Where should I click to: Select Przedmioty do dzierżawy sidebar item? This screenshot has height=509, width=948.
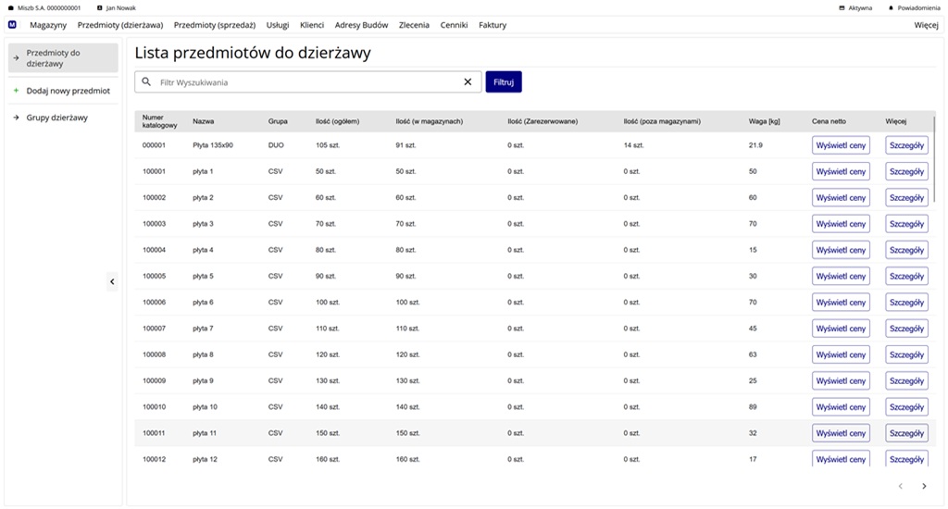click(63, 58)
